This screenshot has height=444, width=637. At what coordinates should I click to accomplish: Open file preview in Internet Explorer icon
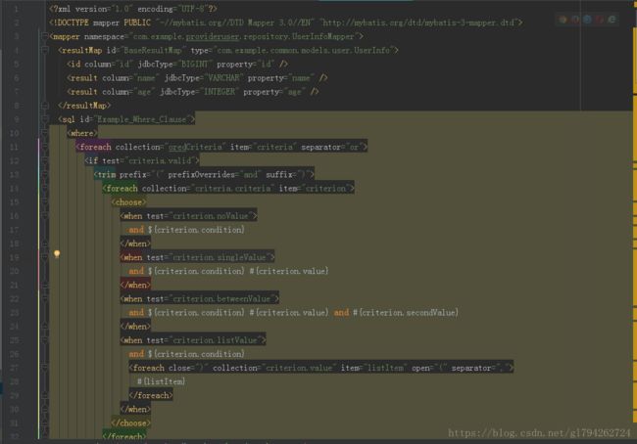pyautogui.click(x=612, y=19)
